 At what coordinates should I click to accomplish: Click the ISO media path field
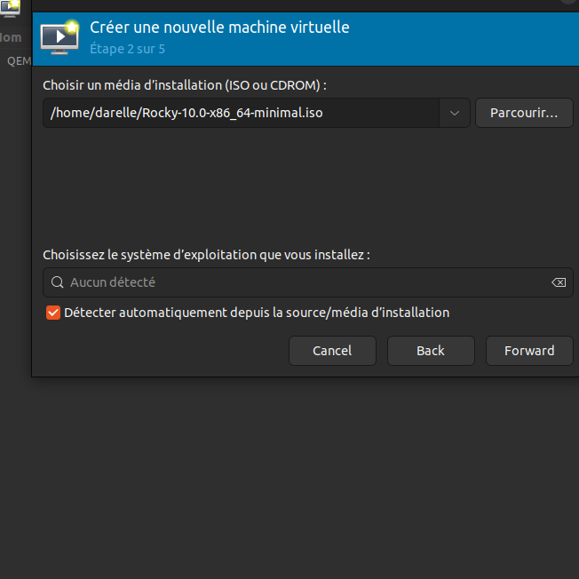pyautogui.click(x=241, y=113)
